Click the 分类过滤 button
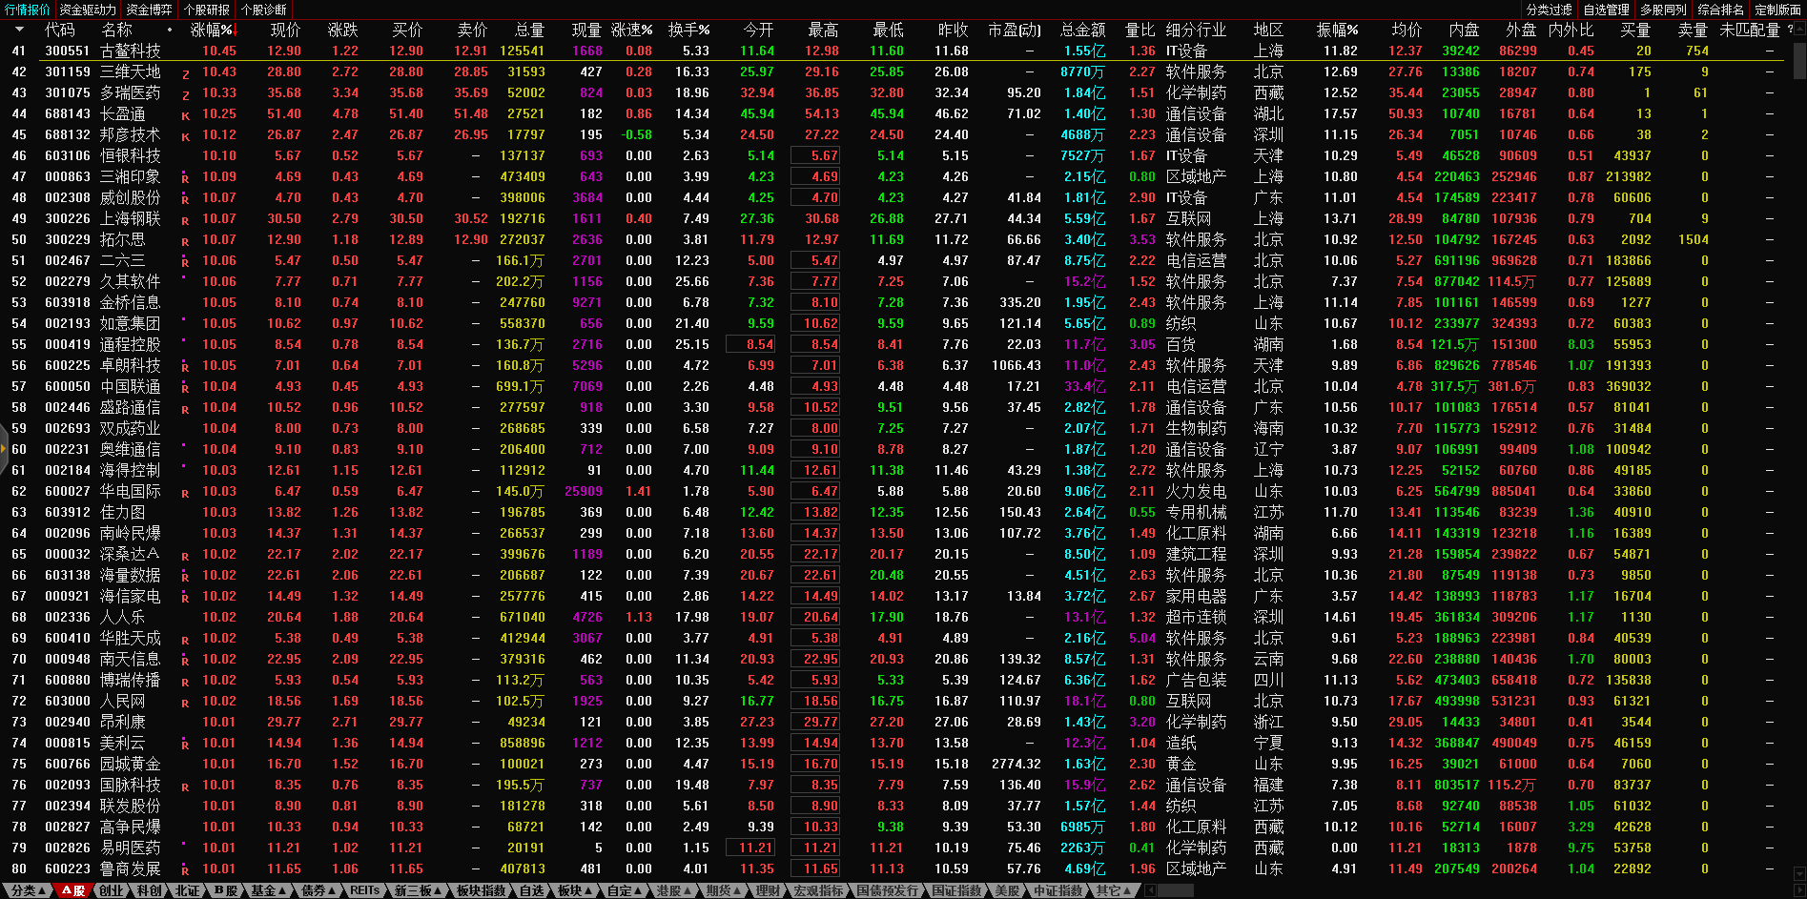 click(1549, 10)
